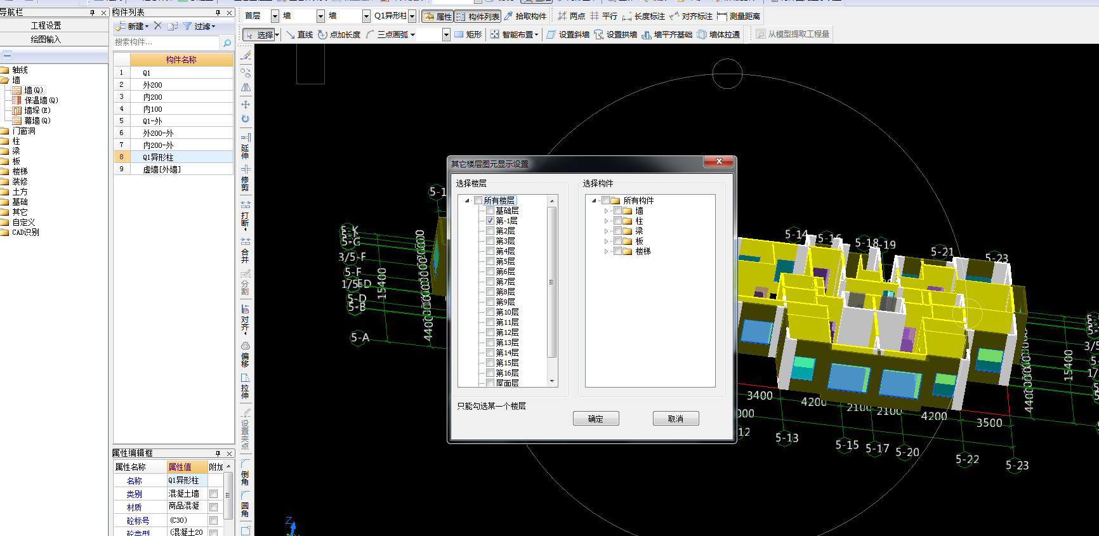Click the 两点 axis tool
This screenshot has height=536, width=1099.
coord(572,16)
